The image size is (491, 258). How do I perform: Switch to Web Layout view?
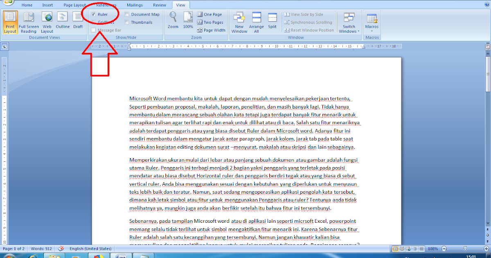47,22
